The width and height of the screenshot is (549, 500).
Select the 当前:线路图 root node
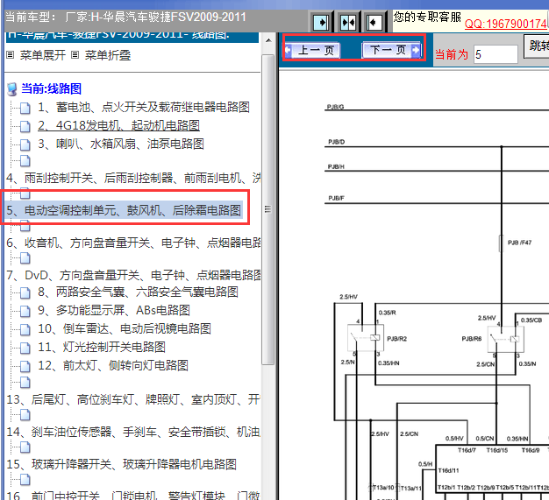click(x=52, y=88)
